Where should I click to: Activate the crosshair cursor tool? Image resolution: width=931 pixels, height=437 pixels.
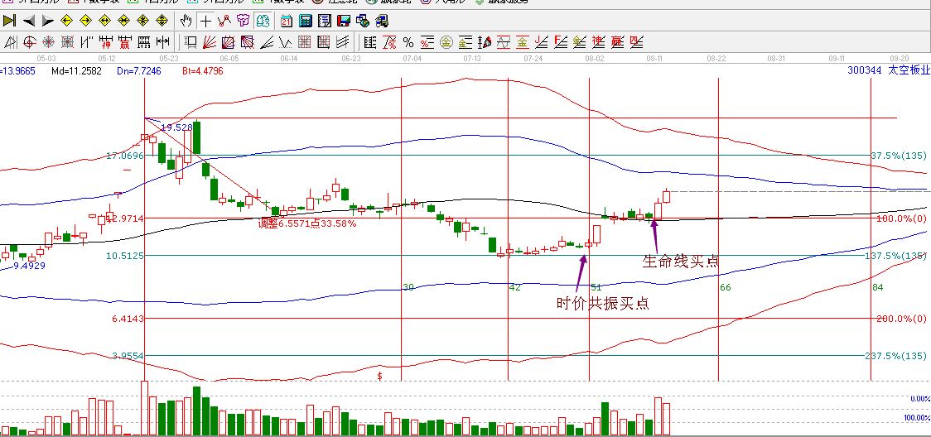tap(205, 21)
